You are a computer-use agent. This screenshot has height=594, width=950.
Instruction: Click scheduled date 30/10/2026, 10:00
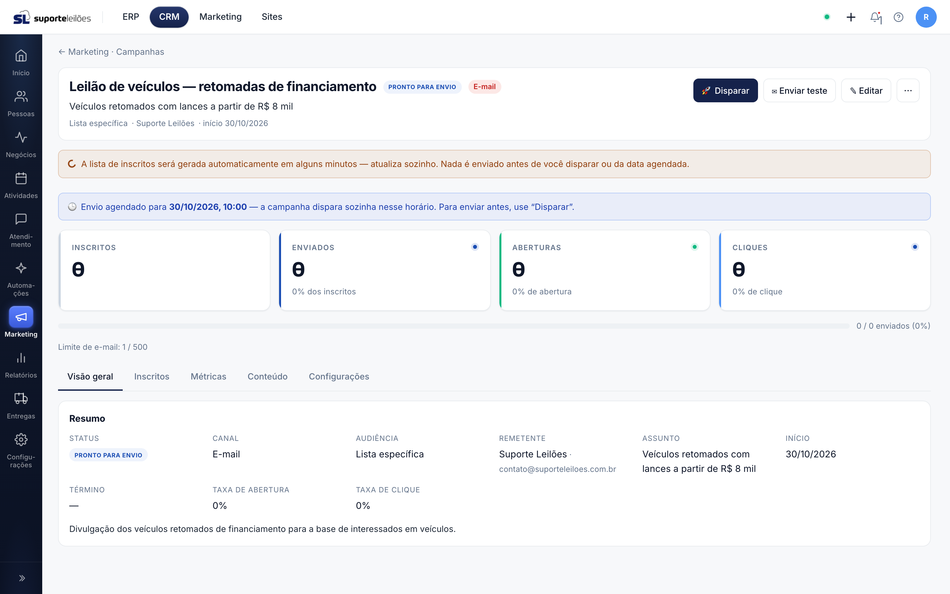click(208, 207)
